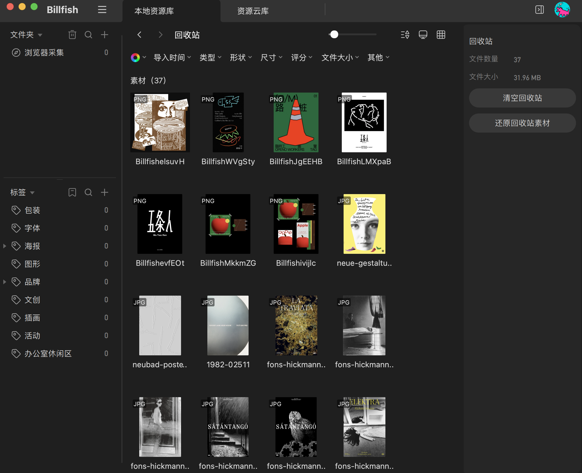Select the 图形 tag
Viewport: 582px width, 473px height.
coord(60,264)
